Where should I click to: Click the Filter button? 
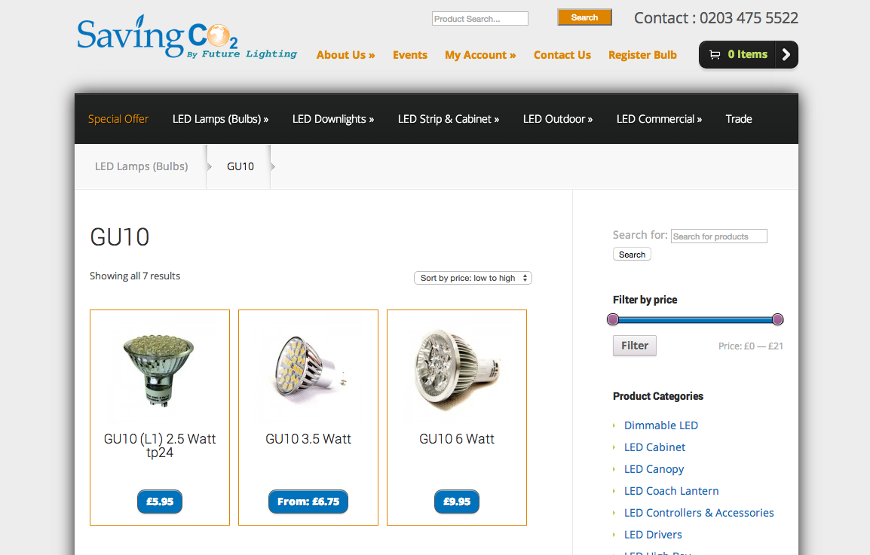[634, 346]
